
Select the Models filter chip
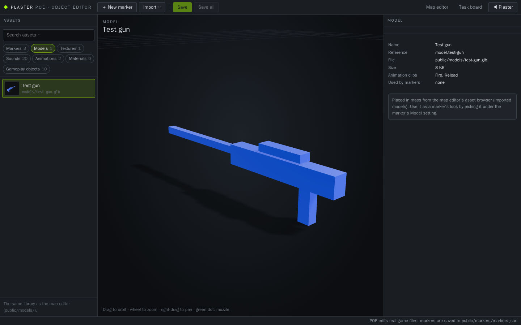click(43, 48)
